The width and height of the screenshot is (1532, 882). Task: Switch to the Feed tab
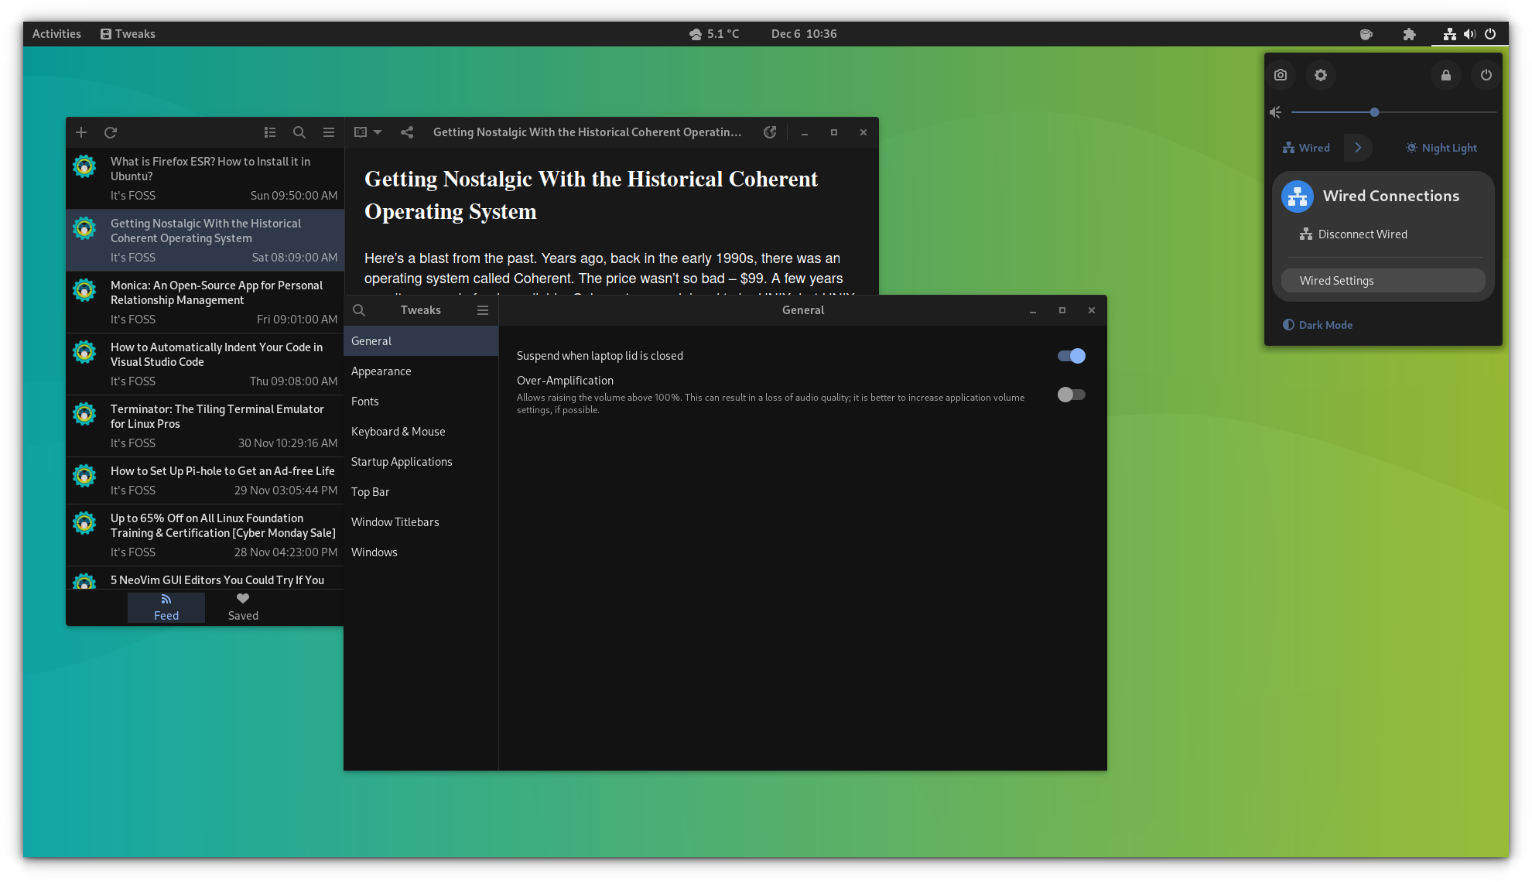click(x=166, y=607)
